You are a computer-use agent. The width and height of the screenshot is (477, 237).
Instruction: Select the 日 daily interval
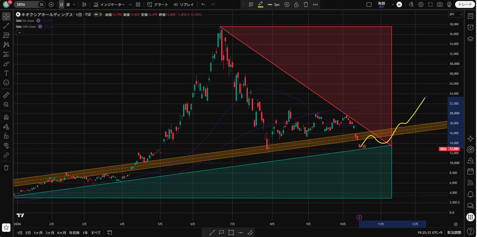(61, 5)
